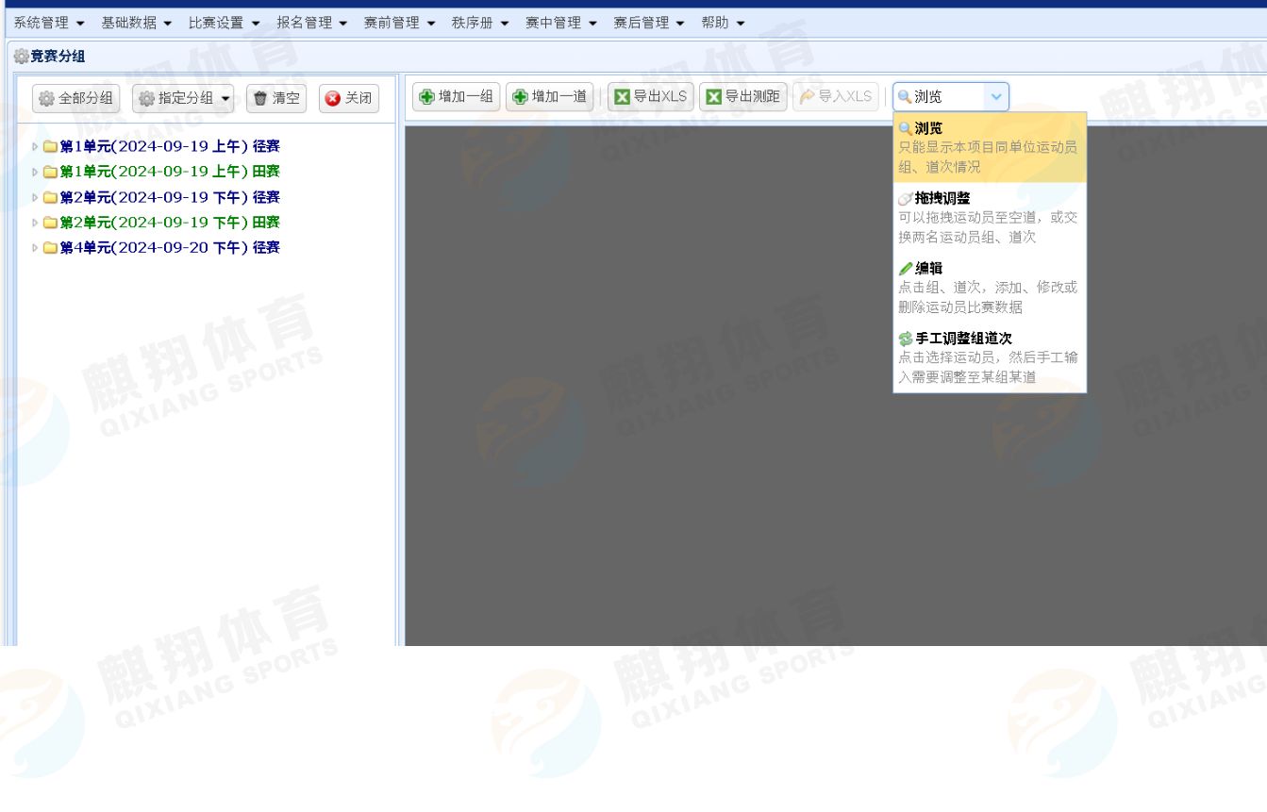Click the 增加一组 plus button

coord(457,96)
